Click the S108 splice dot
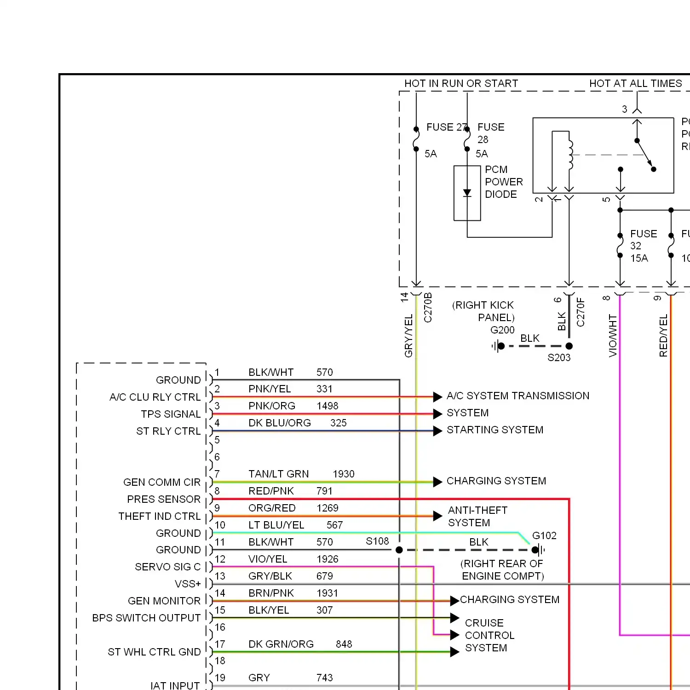Screen dimensions: 690x690 point(399,550)
